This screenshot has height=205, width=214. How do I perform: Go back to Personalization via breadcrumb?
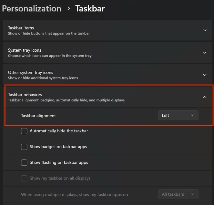pos(31,8)
